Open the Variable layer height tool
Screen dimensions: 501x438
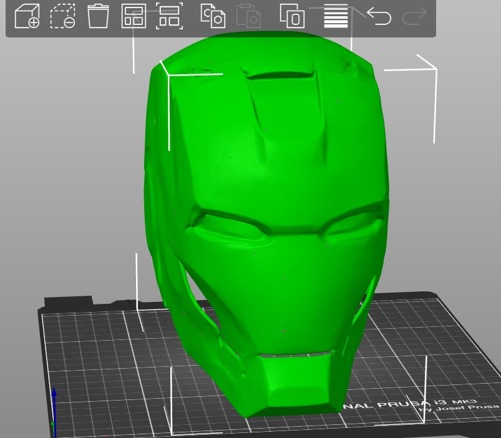[336, 16]
